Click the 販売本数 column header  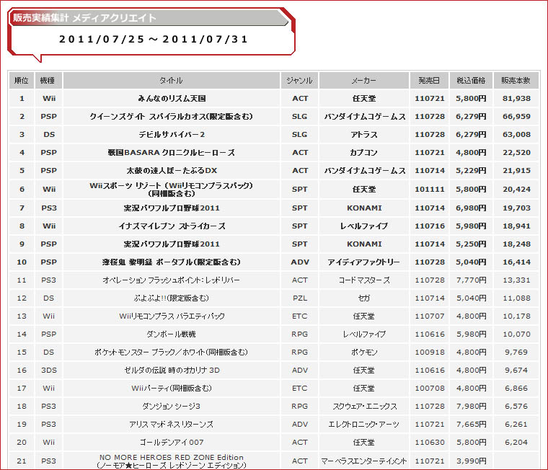coord(516,80)
